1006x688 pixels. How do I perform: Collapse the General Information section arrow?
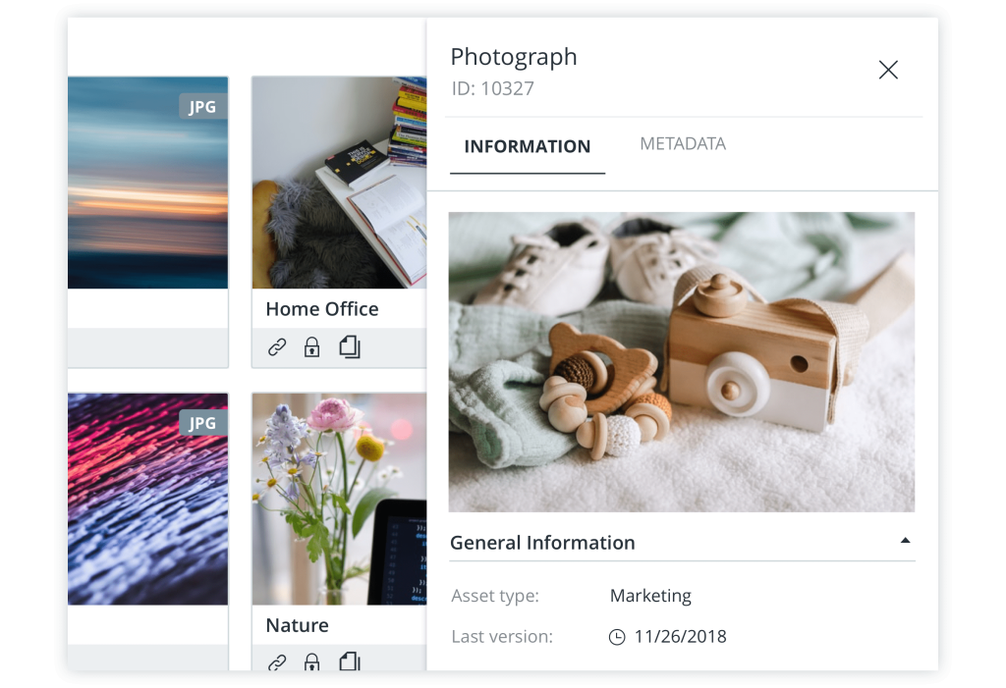(x=905, y=541)
